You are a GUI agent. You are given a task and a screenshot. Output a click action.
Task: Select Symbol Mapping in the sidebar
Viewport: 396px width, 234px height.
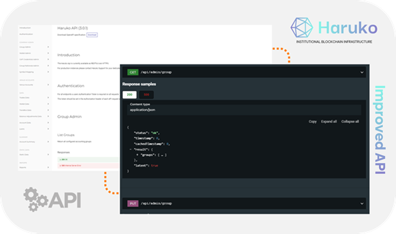click(26, 72)
